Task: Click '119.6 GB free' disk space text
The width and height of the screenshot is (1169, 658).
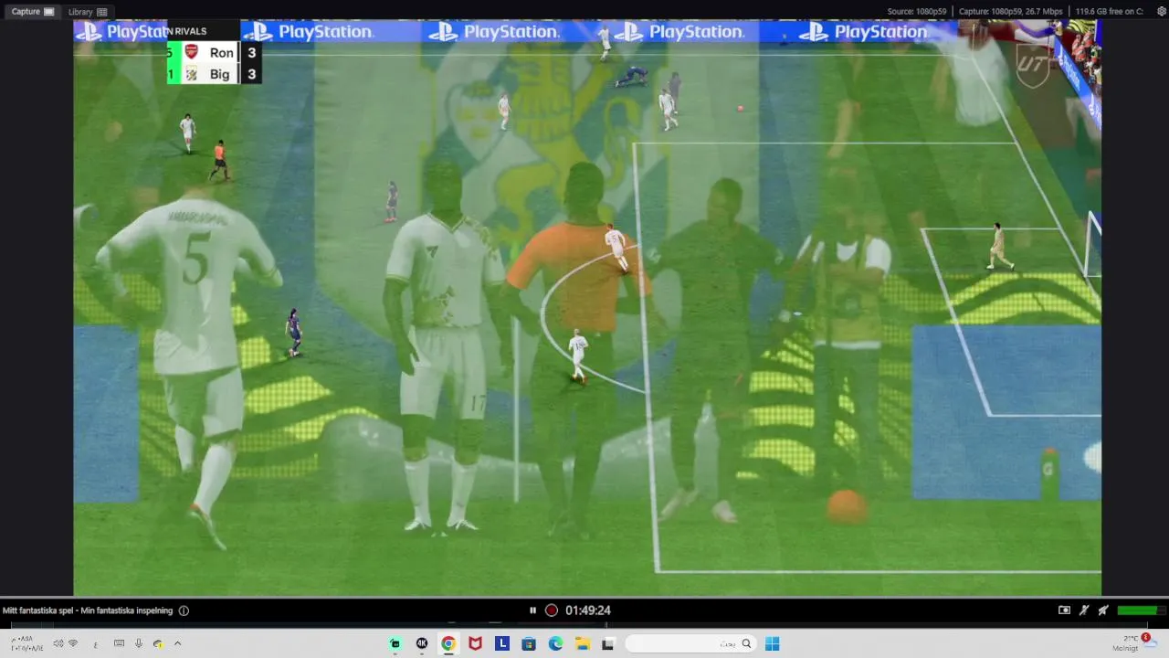Action: tap(1109, 11)
